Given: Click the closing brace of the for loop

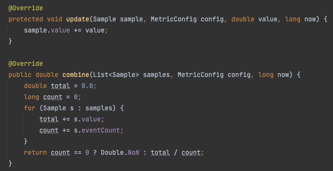Looking at the screenshot, I should 26,141.
